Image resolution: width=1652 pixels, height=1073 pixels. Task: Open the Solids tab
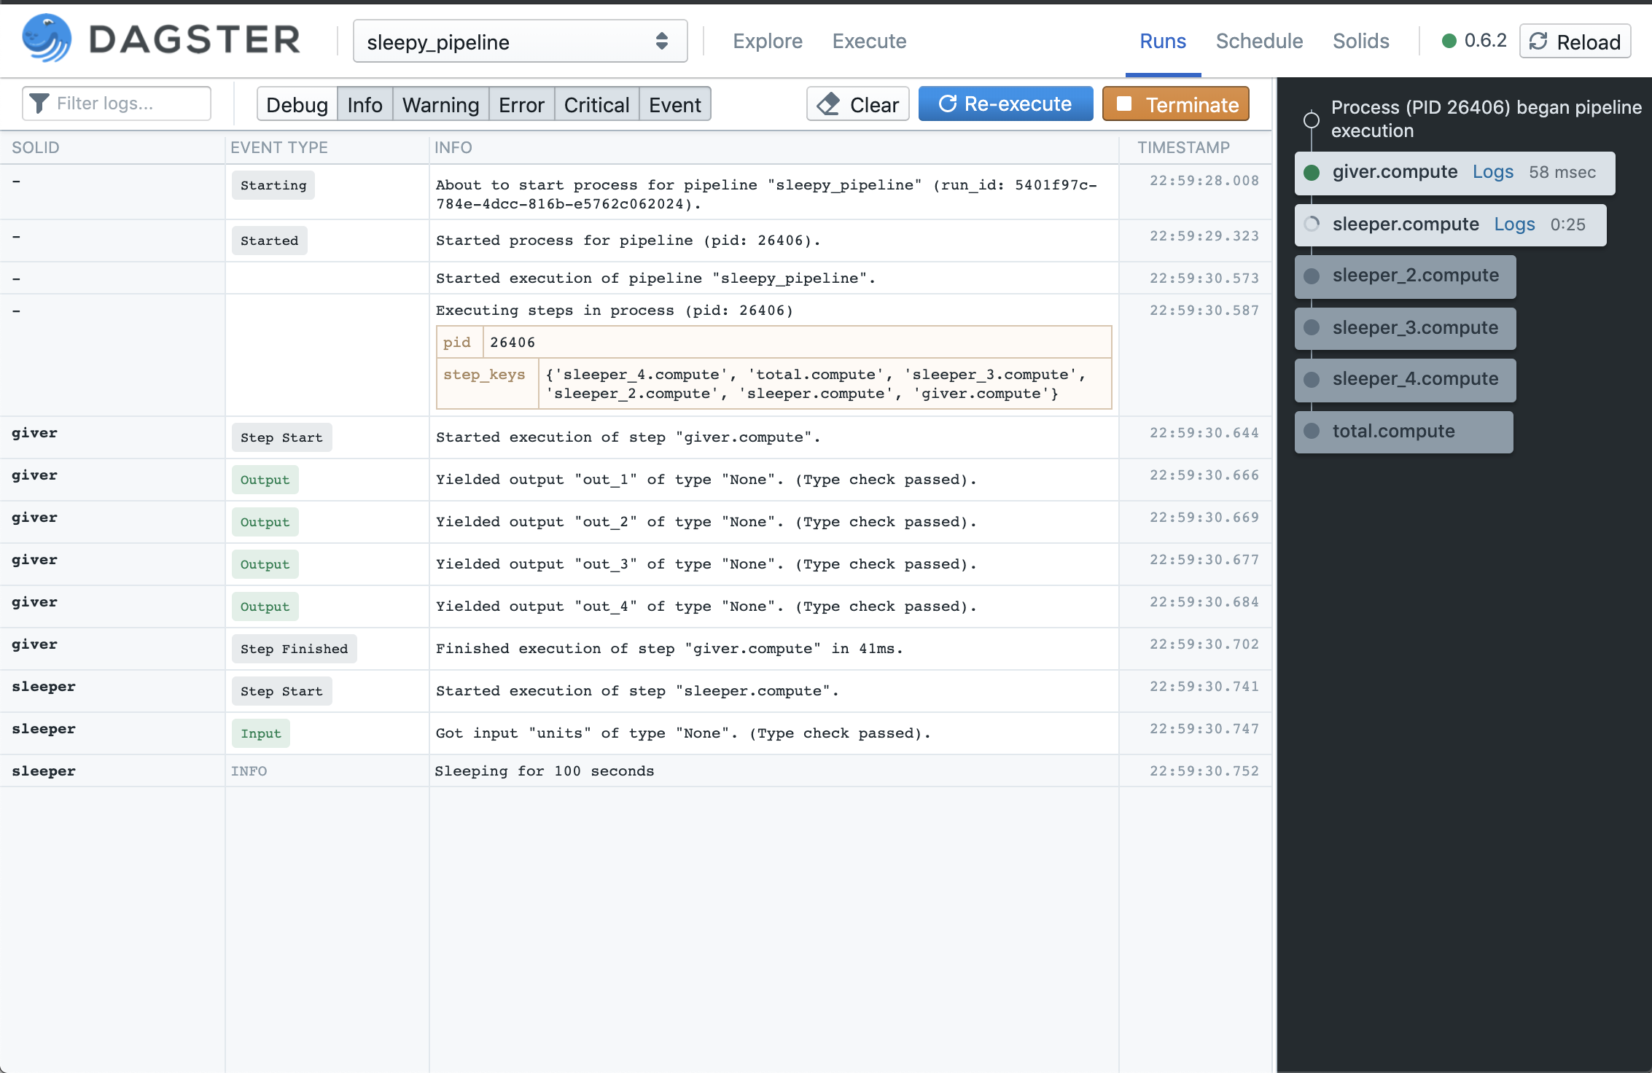pos(1360,42)
